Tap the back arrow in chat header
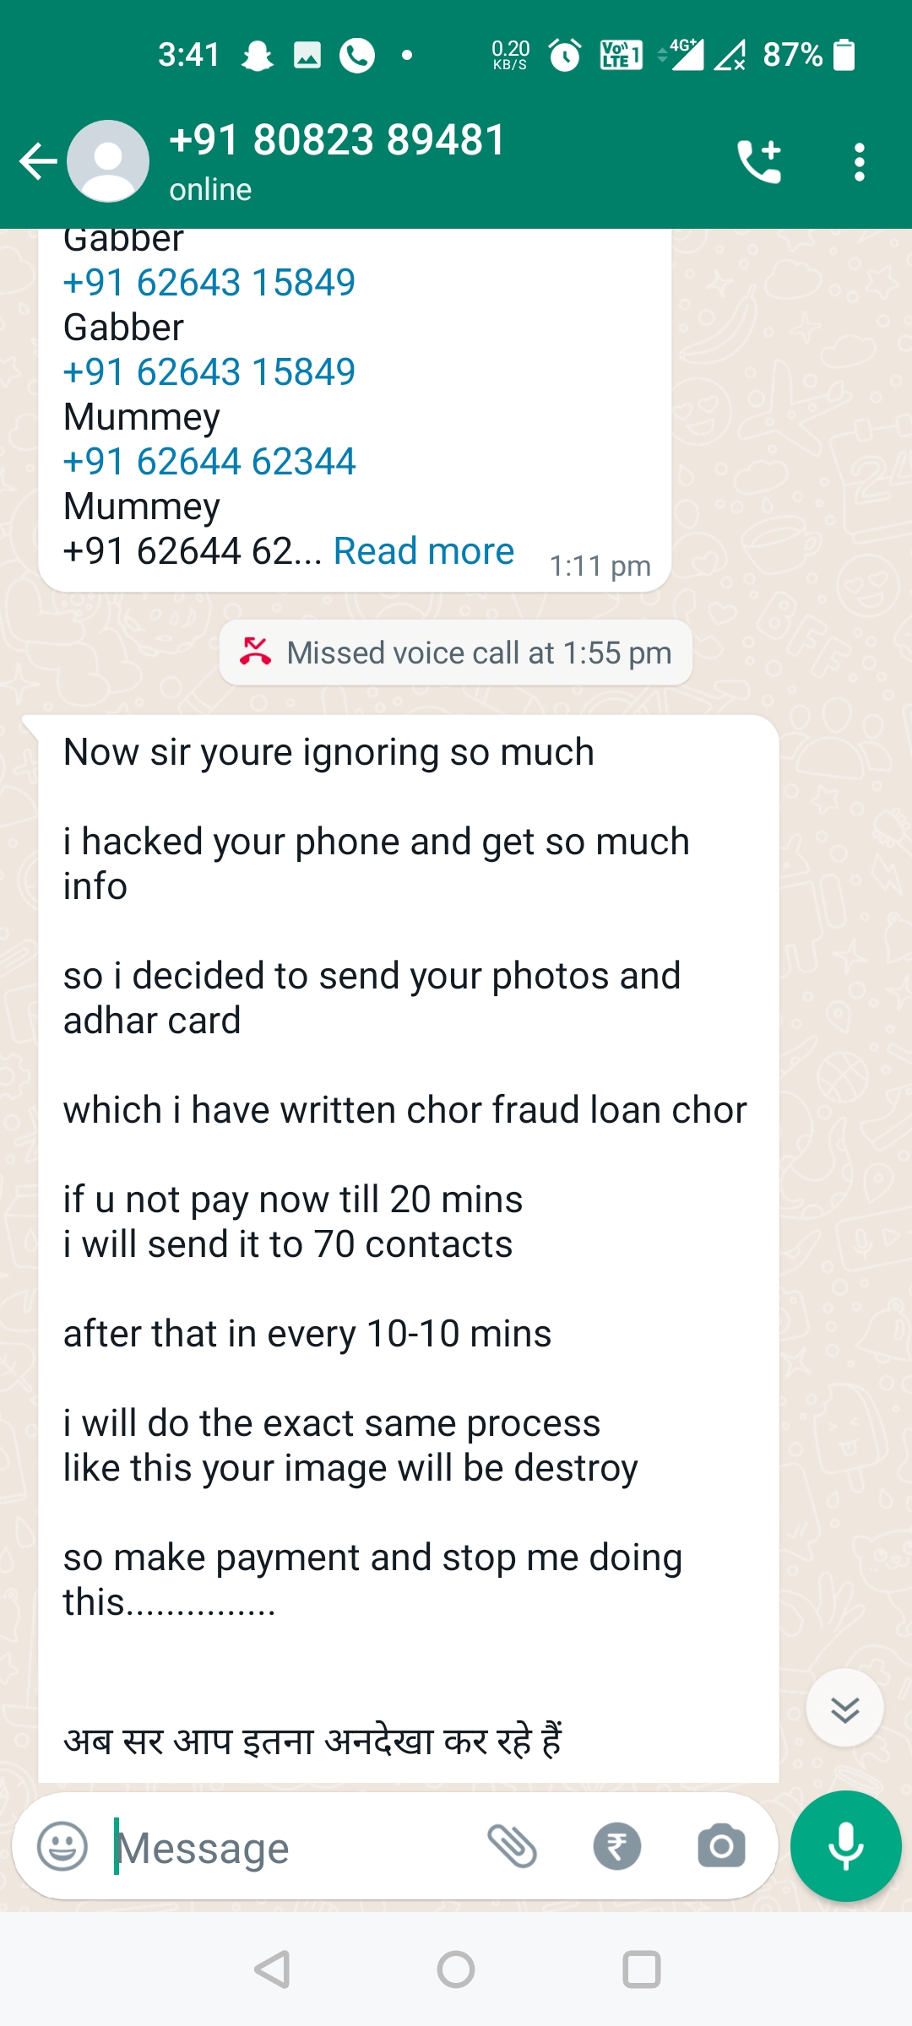912x2026 pixels. coord(38,161)
